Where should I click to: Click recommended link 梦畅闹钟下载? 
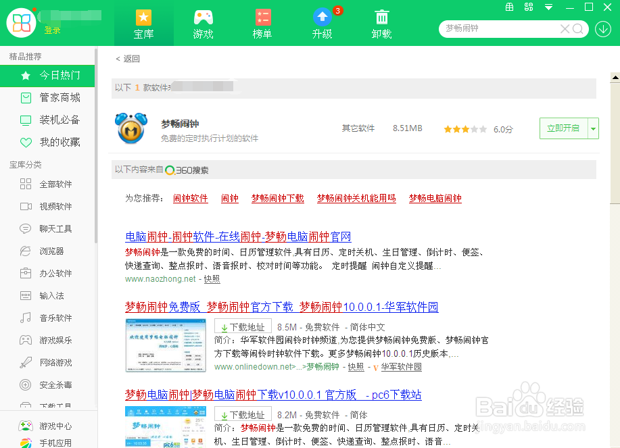(278, 198)
